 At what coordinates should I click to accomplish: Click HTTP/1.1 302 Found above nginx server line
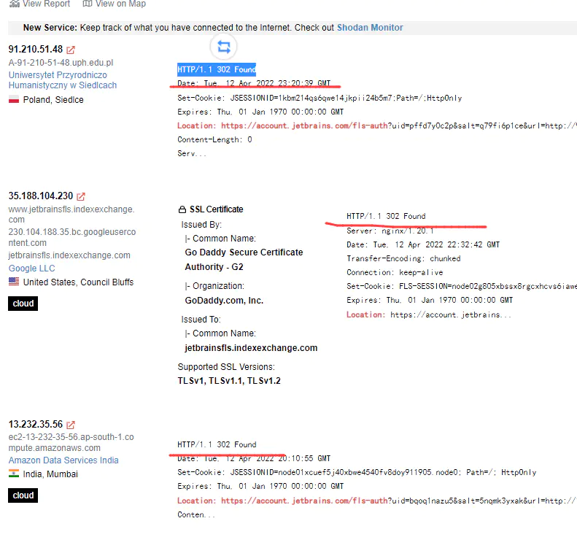click(386, 217)
